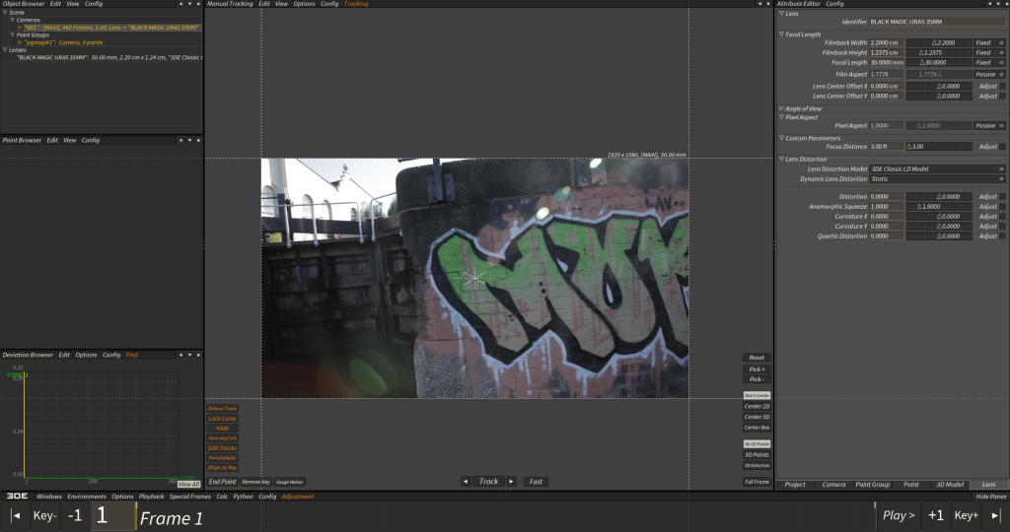
Task: Jump to the first frame with |◄ button
Action: (16, 516)
